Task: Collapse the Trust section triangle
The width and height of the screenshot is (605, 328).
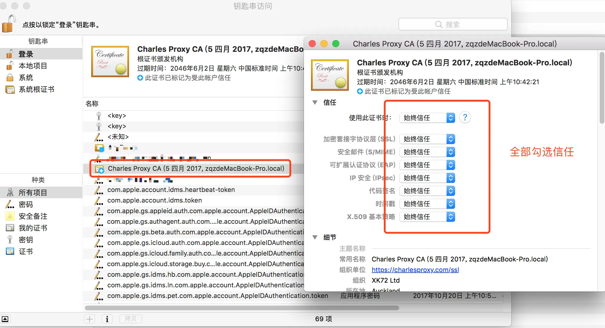Action: pyautogui.click(x=315, y=102)
